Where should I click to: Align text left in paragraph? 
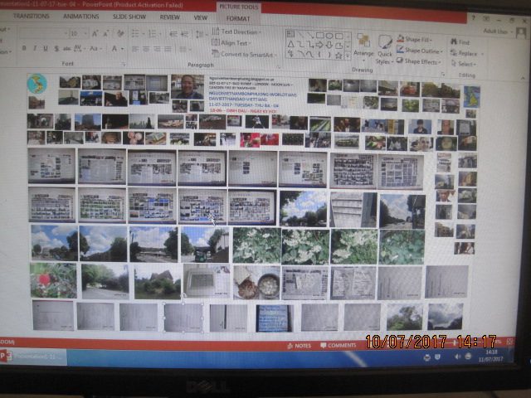[x=135, y=49]
